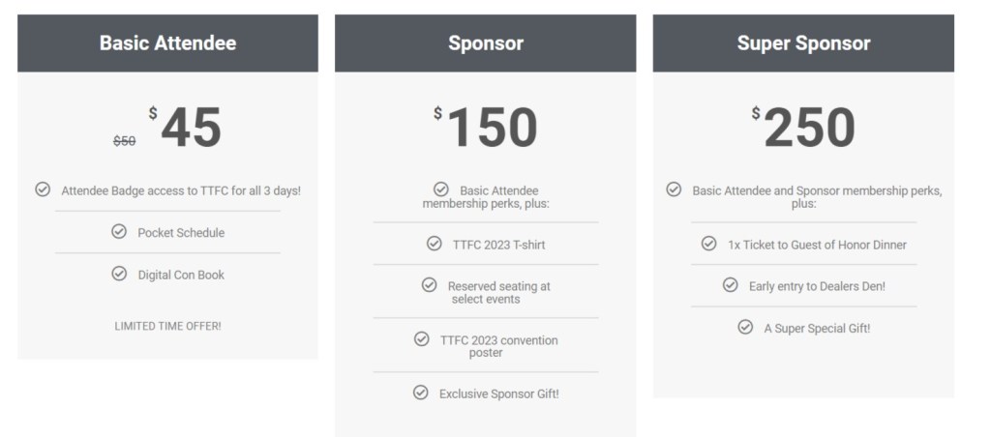This screenshot has height=437, width=991.
Task: Select the Super Sponsor plan header
Action: 803,44
